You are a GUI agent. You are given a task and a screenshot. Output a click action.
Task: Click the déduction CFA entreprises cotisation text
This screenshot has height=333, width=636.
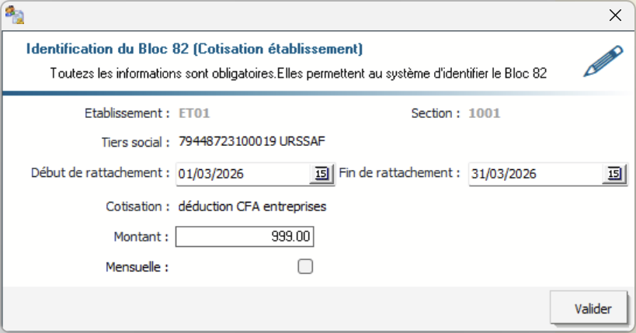[252, 206]
